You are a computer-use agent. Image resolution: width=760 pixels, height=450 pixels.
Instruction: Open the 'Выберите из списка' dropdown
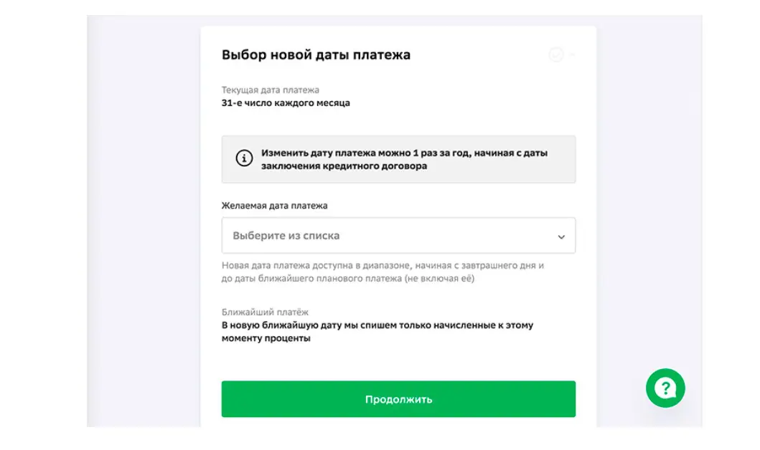click(x=398, y=235)
